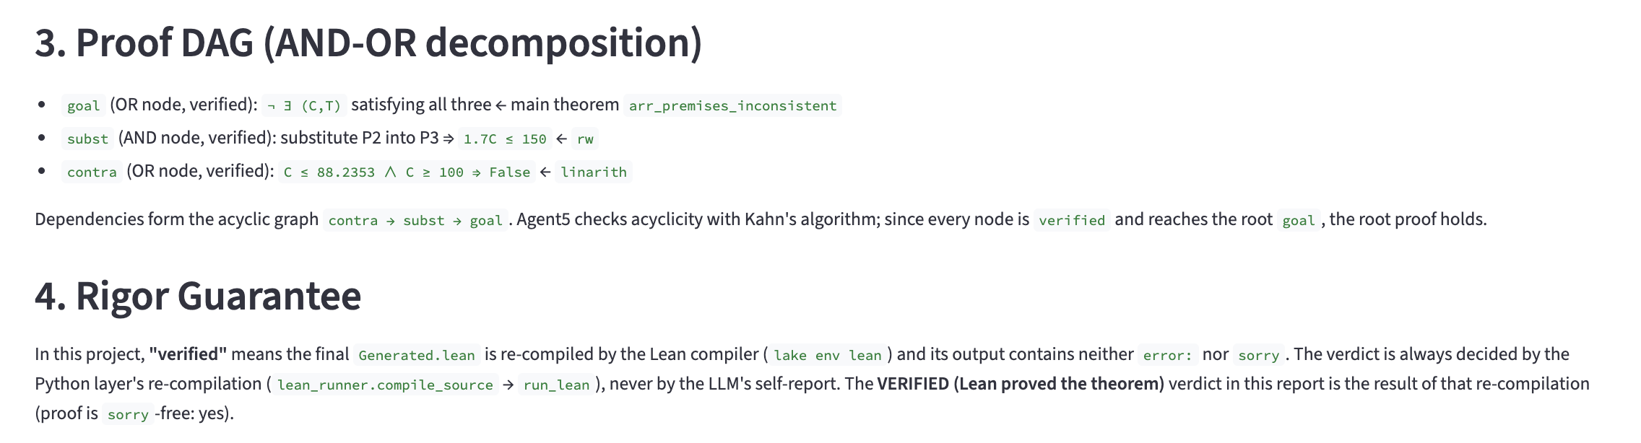Click the '¬ ∃ (C,T)' formula code
Image resolution: width=1641 pixels, height=443 pixels.
(304, 105)
